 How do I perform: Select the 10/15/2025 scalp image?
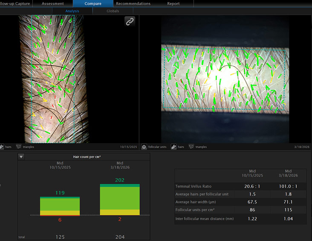[x=54, y=79]
